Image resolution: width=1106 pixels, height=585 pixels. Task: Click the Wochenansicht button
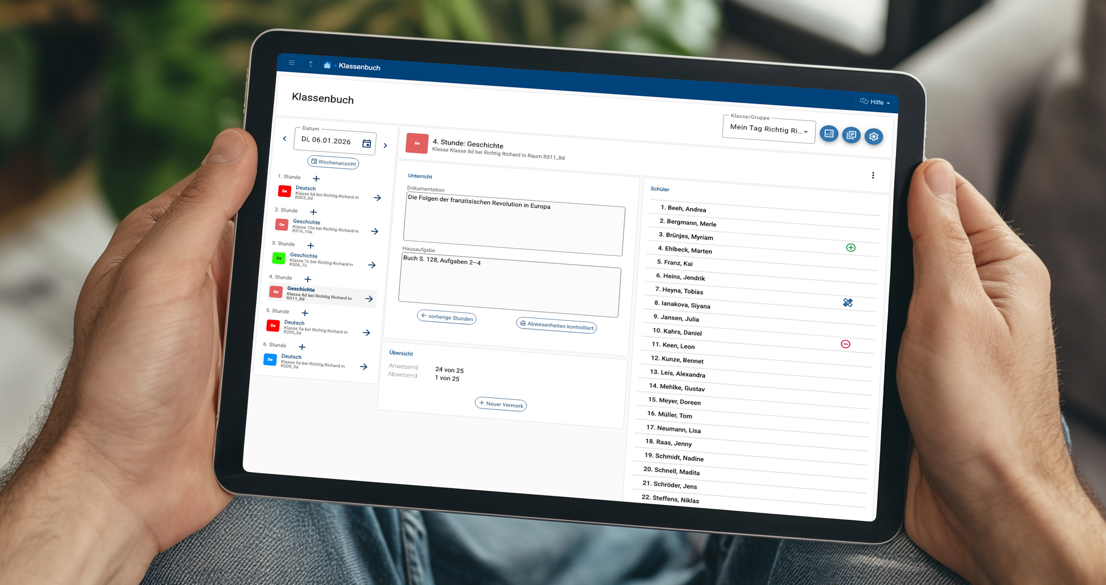click(333, 163)
